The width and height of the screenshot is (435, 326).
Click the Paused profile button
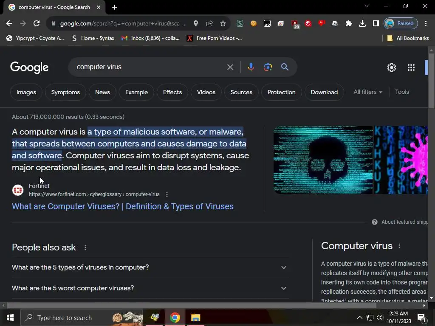pyautogui.click(x=401, y=24)
